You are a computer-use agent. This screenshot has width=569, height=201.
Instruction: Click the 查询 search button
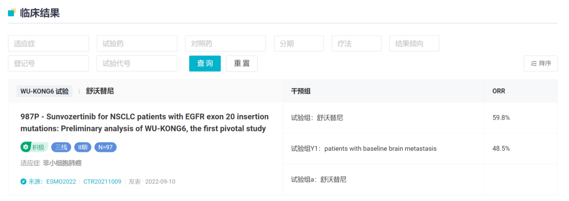pos(204,64)
